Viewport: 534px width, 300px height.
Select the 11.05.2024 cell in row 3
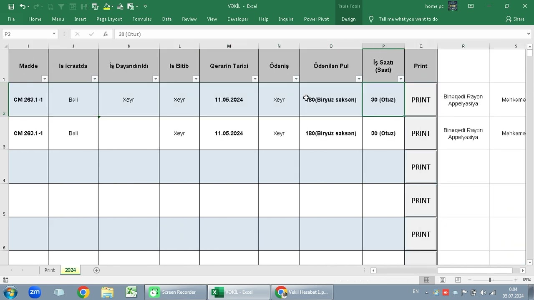(x=229, y=133)
